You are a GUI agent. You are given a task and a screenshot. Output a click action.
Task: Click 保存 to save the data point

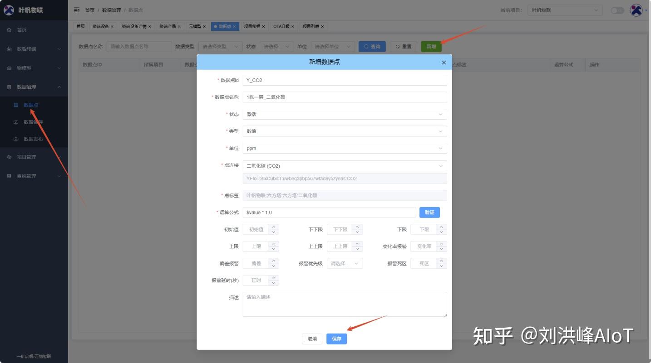336,339
